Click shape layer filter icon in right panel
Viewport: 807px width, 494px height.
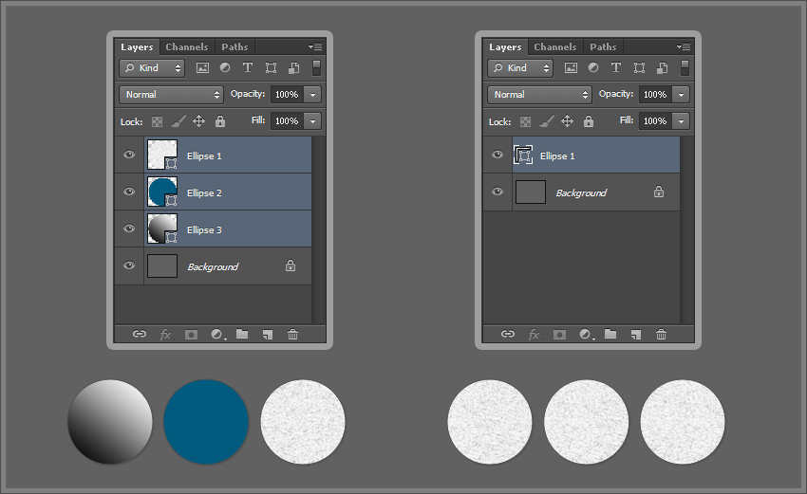(x=639, y=68)
